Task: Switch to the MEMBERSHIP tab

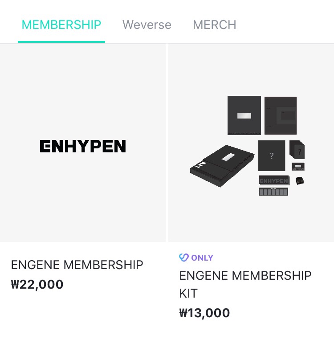Action: click(61, 25)
